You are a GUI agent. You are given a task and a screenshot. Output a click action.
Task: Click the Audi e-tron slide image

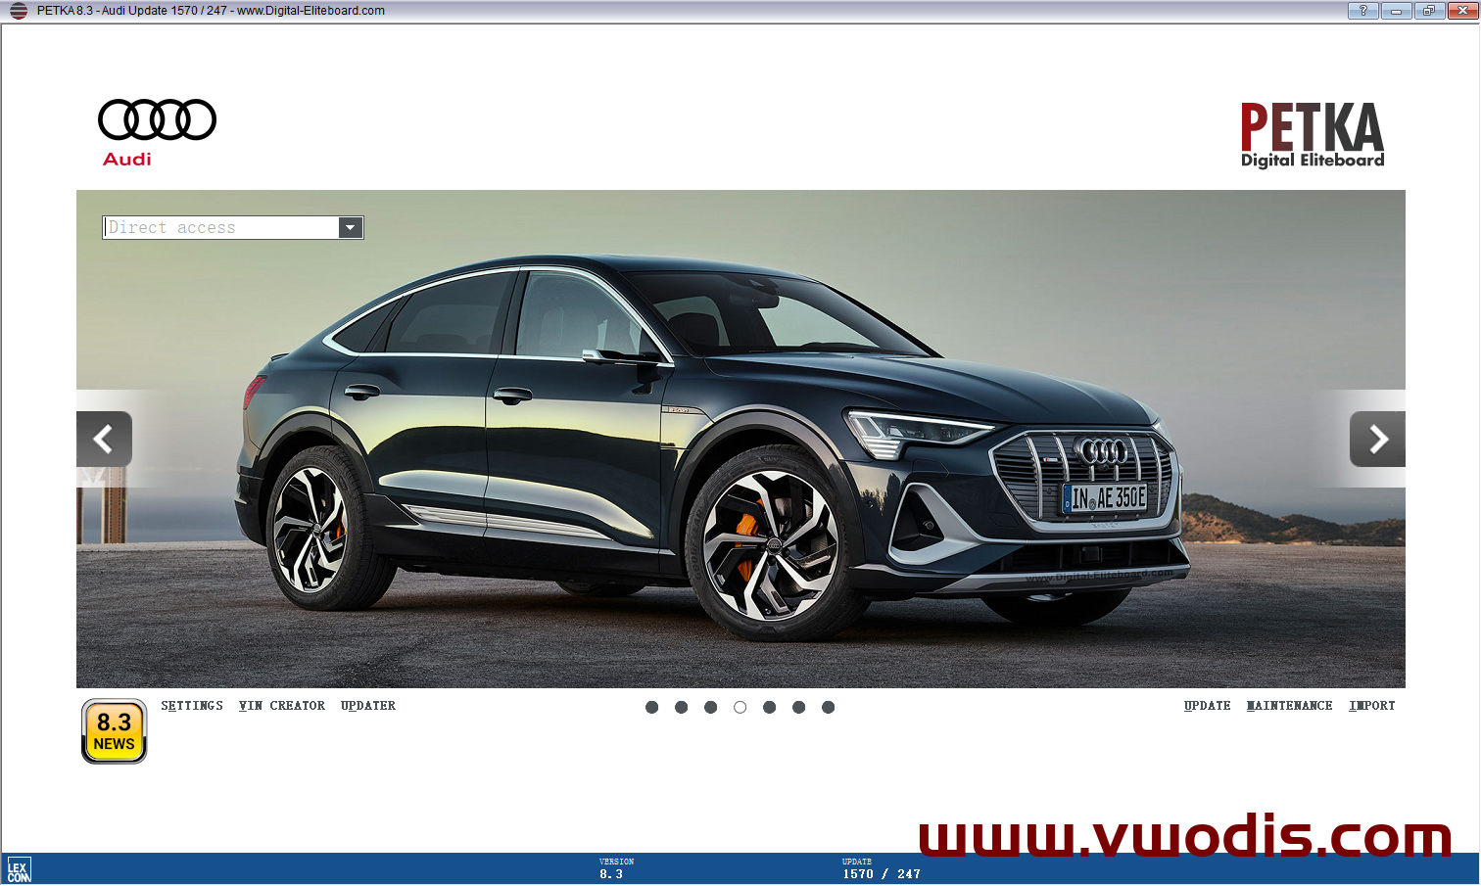(740, 439)
